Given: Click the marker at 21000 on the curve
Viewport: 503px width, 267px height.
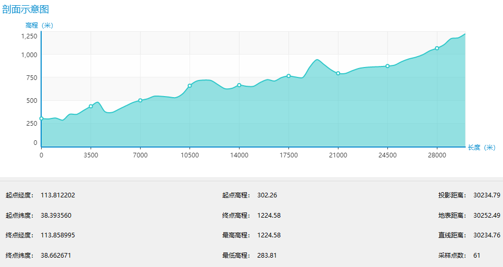Looking at the screenshot, I should 338,73.
